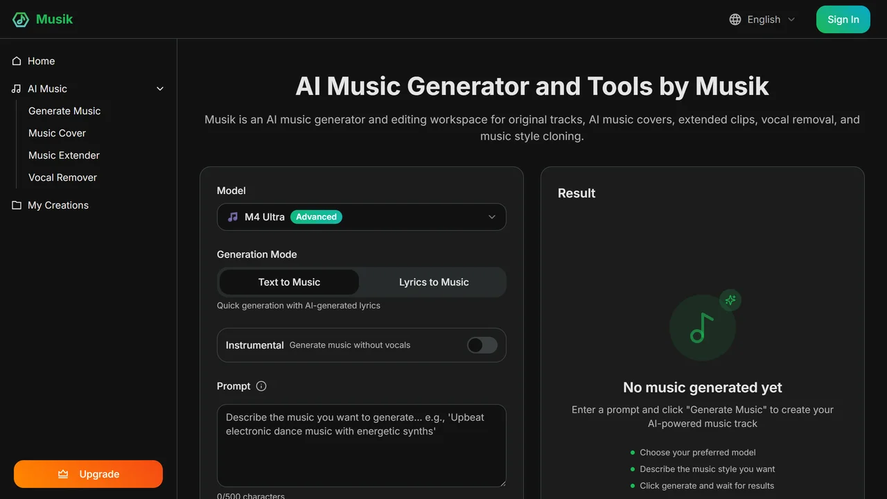Click 'Click generate and wait for results' tip
Image resolution: width=887 pixels, height=499 pixels.
pos(707,486)
